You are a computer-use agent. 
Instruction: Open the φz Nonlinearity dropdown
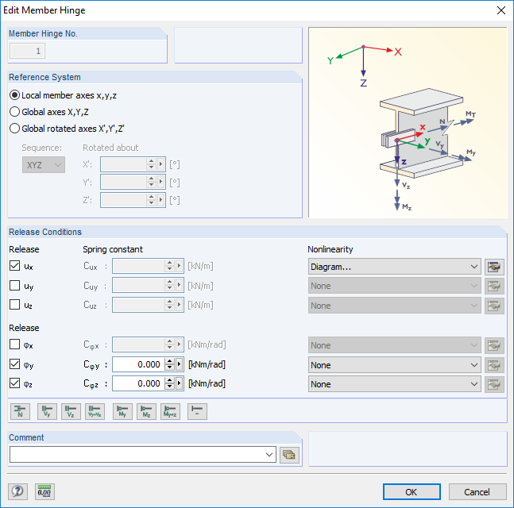point(394,384)
